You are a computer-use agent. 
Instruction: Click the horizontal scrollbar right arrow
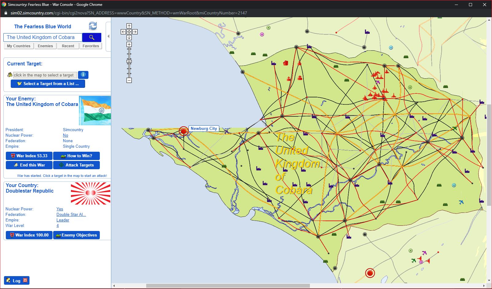coord(484,286)
